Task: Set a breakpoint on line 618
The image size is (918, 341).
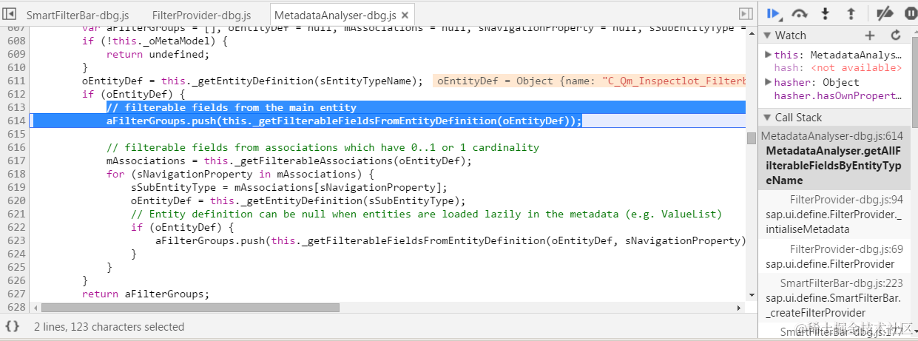Action: pyautogui.click(x=16, y=174)
